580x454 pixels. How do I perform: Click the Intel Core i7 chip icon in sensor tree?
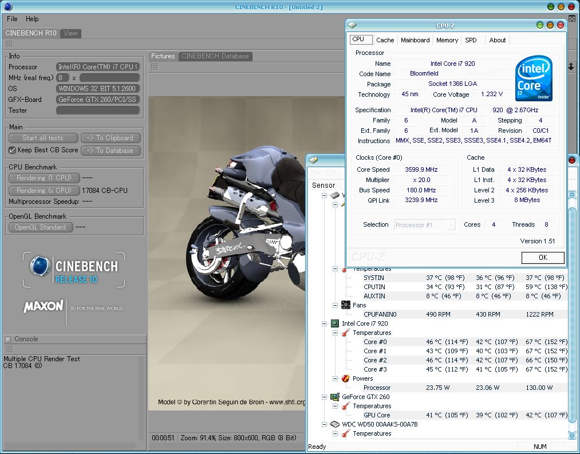coord(335,323)
